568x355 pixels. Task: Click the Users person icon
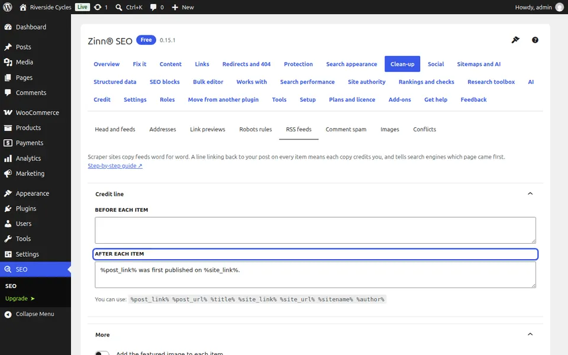click(x=8, y=224)
